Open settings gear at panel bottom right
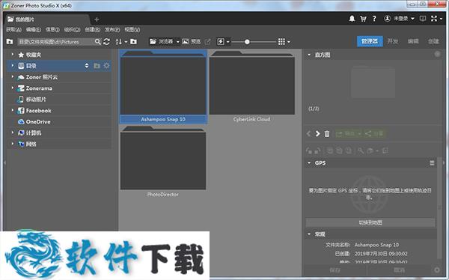 click(437, 270)
